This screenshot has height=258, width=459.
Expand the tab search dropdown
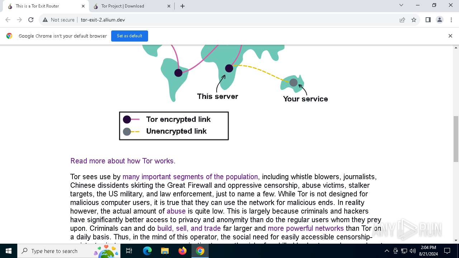(x=401, y=5)
